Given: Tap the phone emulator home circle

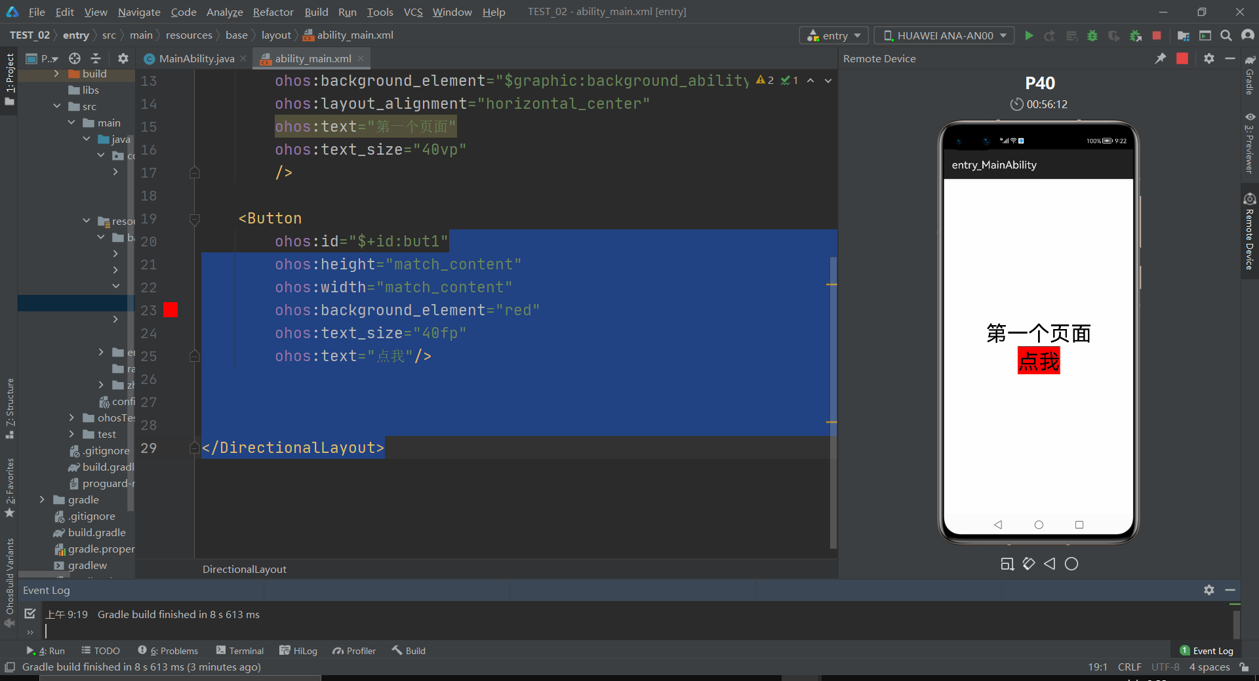Looking at the screenshot, I should [1039, 524].
